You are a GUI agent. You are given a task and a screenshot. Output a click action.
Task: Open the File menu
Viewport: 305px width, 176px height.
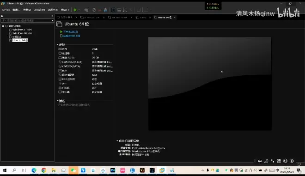point(6,10)
